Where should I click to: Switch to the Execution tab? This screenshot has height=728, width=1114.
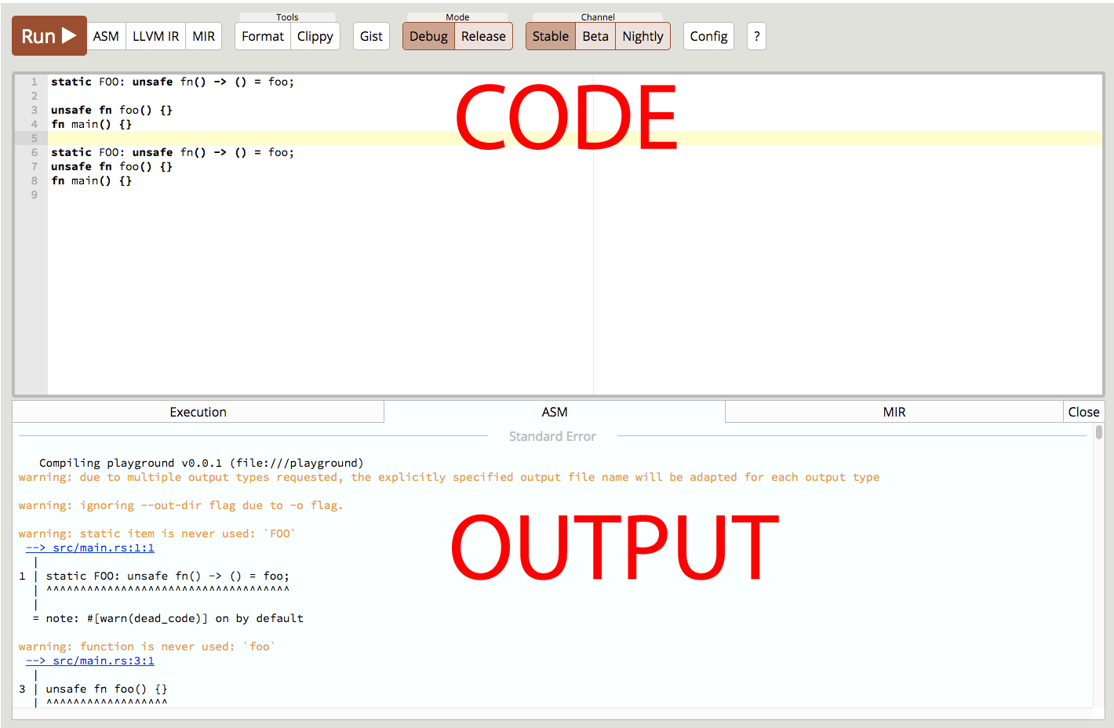198,411
